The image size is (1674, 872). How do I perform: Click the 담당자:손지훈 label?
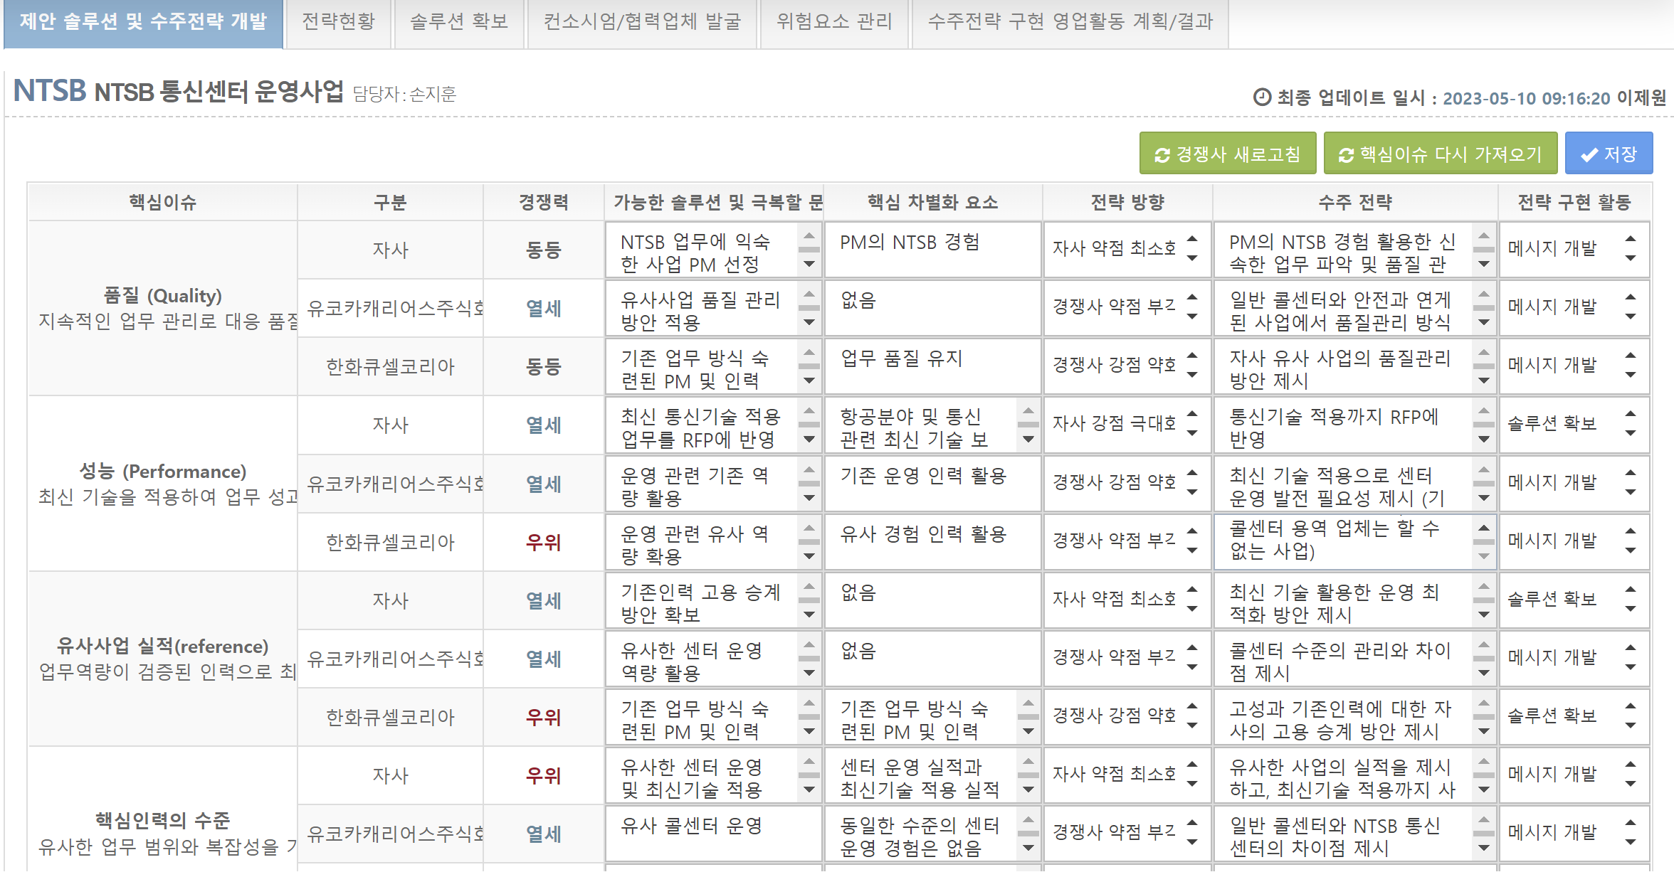(x=405, y=94)
